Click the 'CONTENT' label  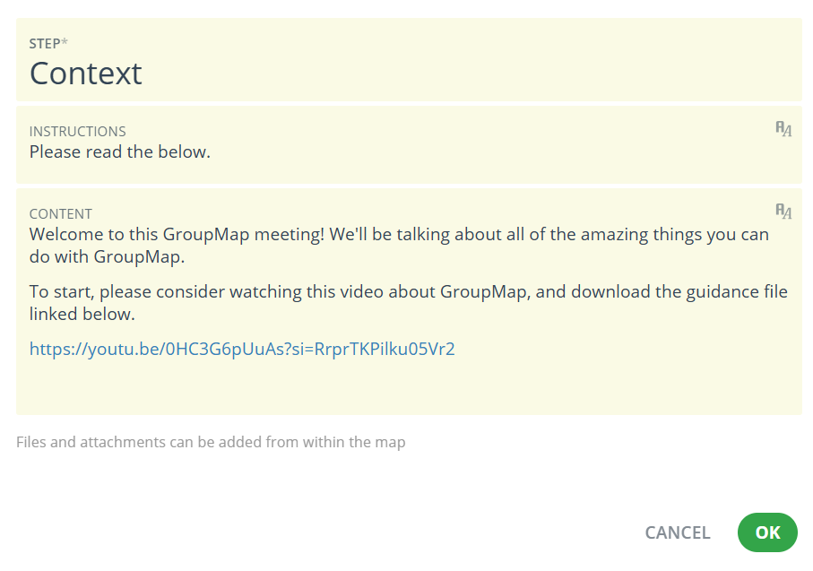pyautogui.click(x=61, y=213)
